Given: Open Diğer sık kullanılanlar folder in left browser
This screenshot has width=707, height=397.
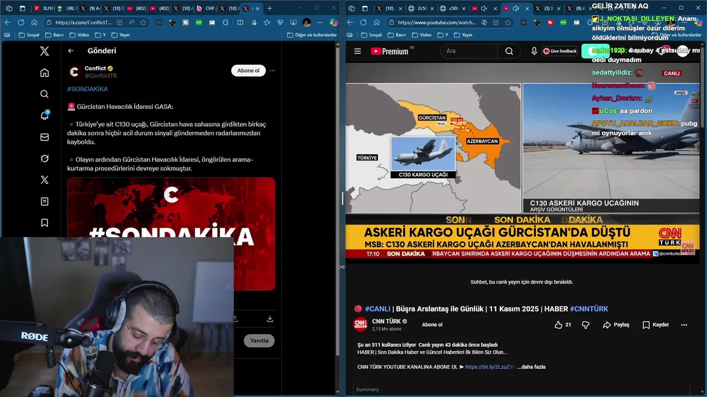Looking at the screenshot, I should [312, 35].
